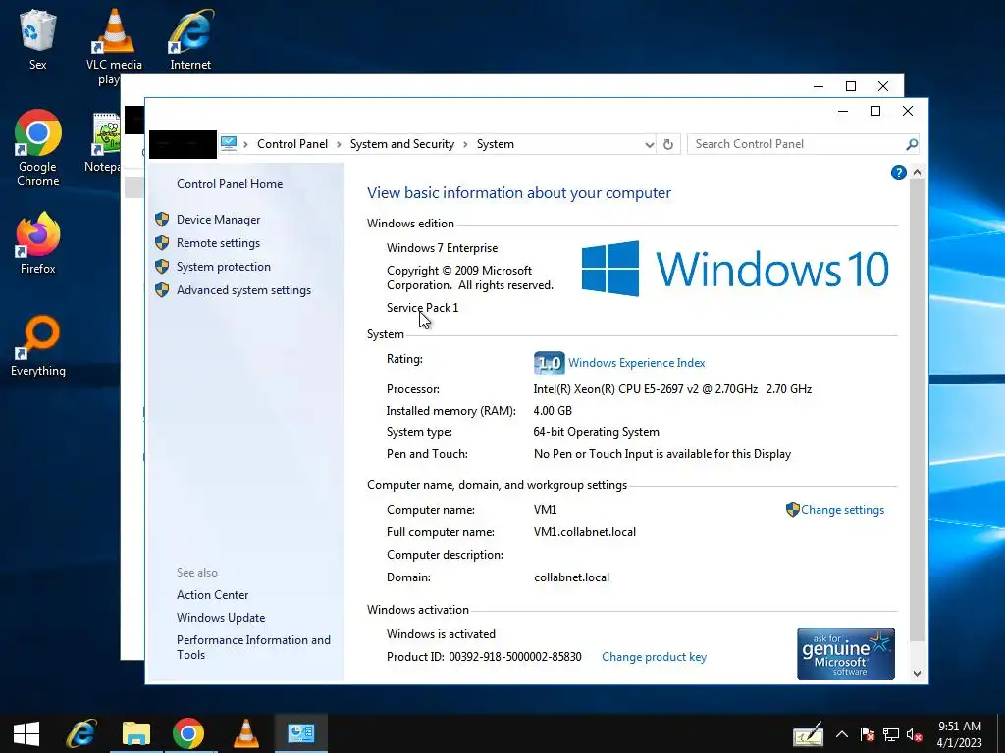Go to Control Panel breadcrumb
This screenshot has height=753, width=1005.
point(292,144)
